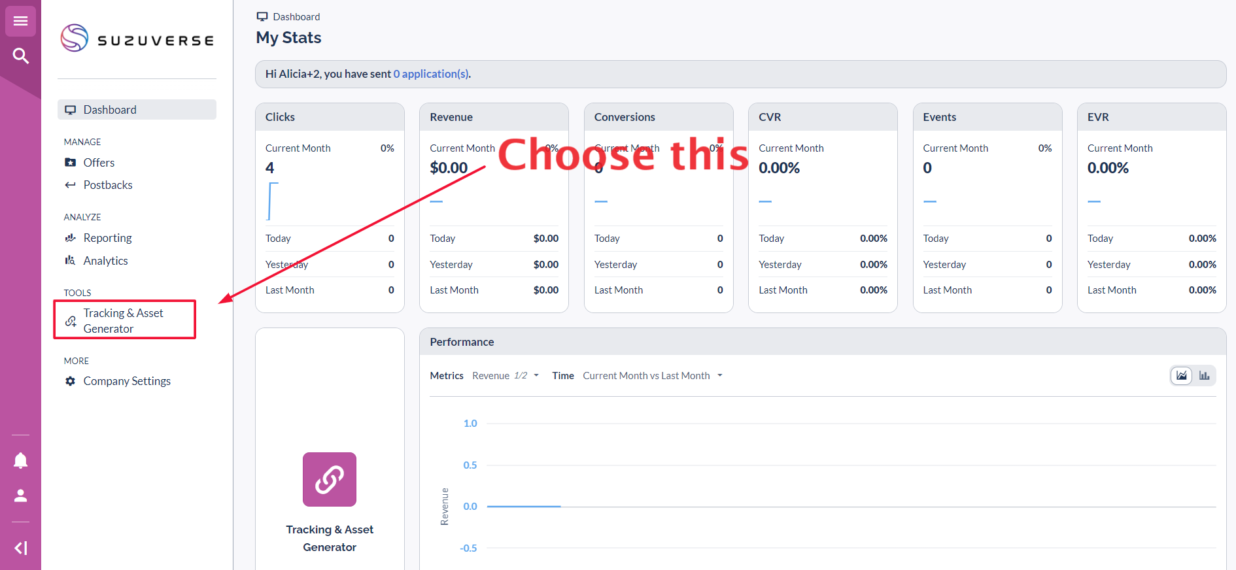Click the Clicks stats card header
1236x570 pixels.
tap(330, 117)
